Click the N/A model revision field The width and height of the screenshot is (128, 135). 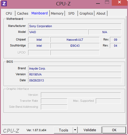[x=105, y=32]
